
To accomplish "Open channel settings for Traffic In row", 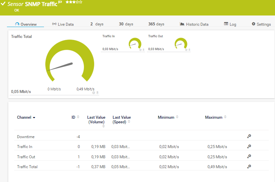I will 249,146.
